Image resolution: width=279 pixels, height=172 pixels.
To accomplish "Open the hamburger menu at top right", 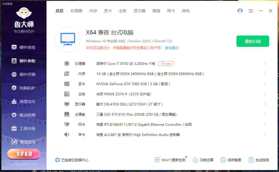I will (x=251, y=11).
